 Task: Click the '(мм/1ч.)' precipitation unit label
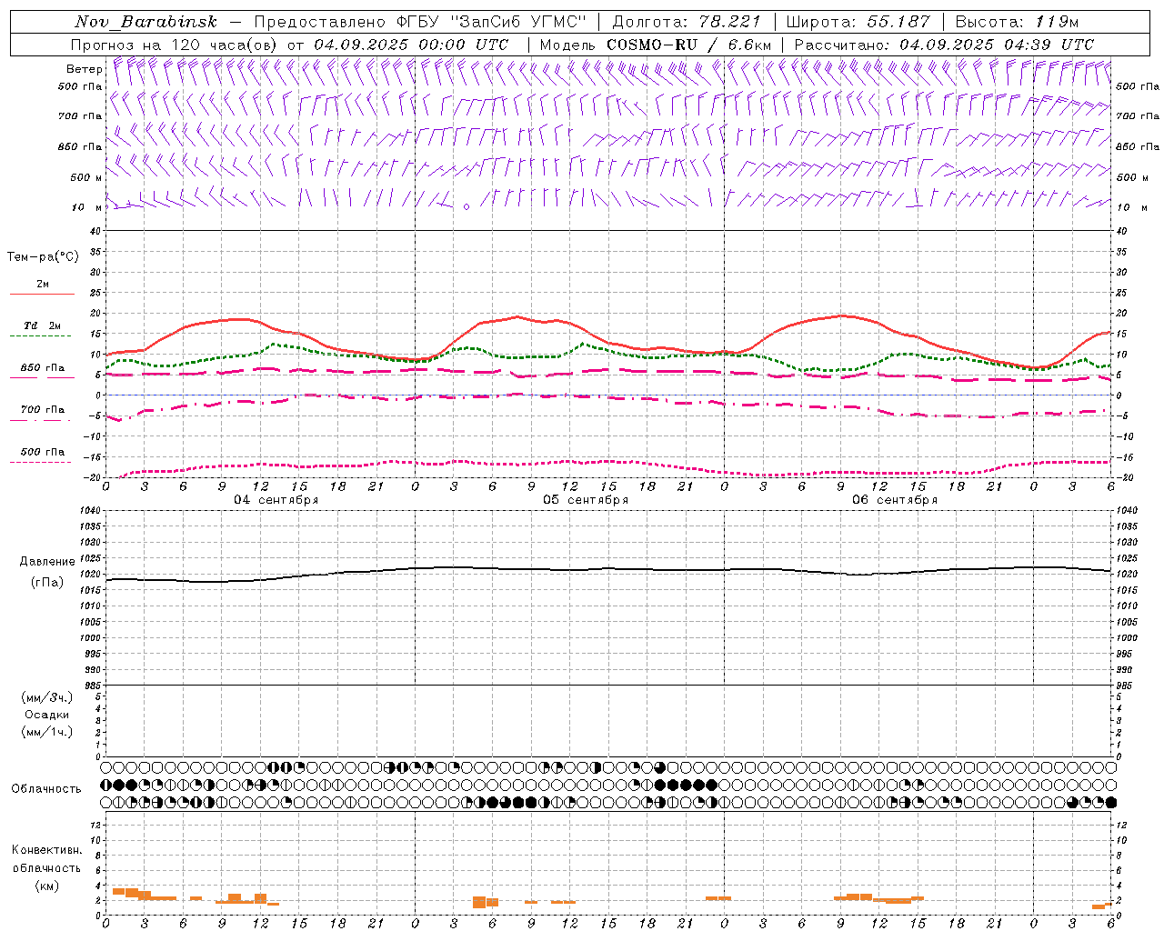pos(47,732)
